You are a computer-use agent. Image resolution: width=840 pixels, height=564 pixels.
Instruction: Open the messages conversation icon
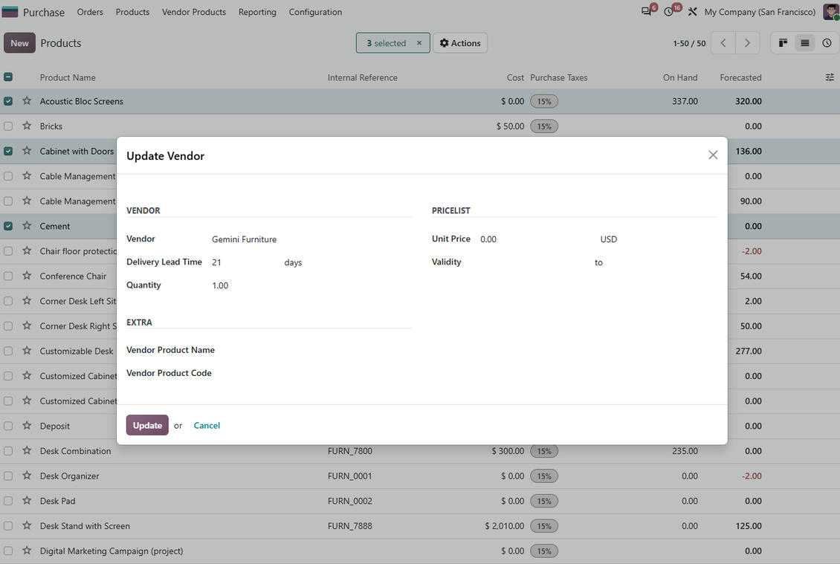[647, 12]
